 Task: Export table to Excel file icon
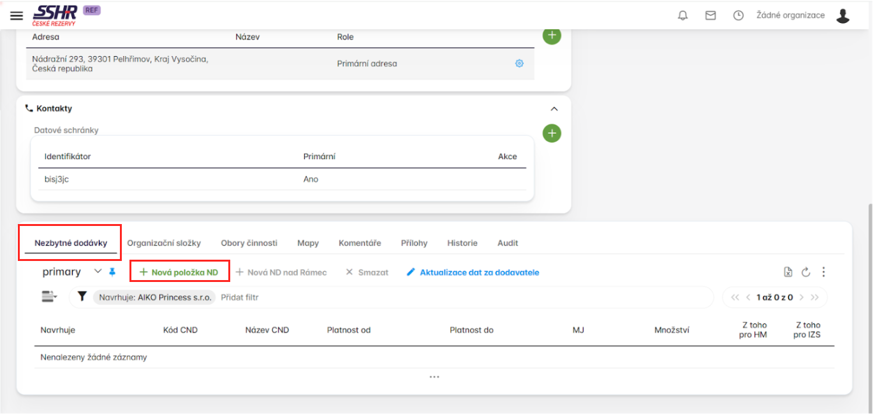point(788,272)
